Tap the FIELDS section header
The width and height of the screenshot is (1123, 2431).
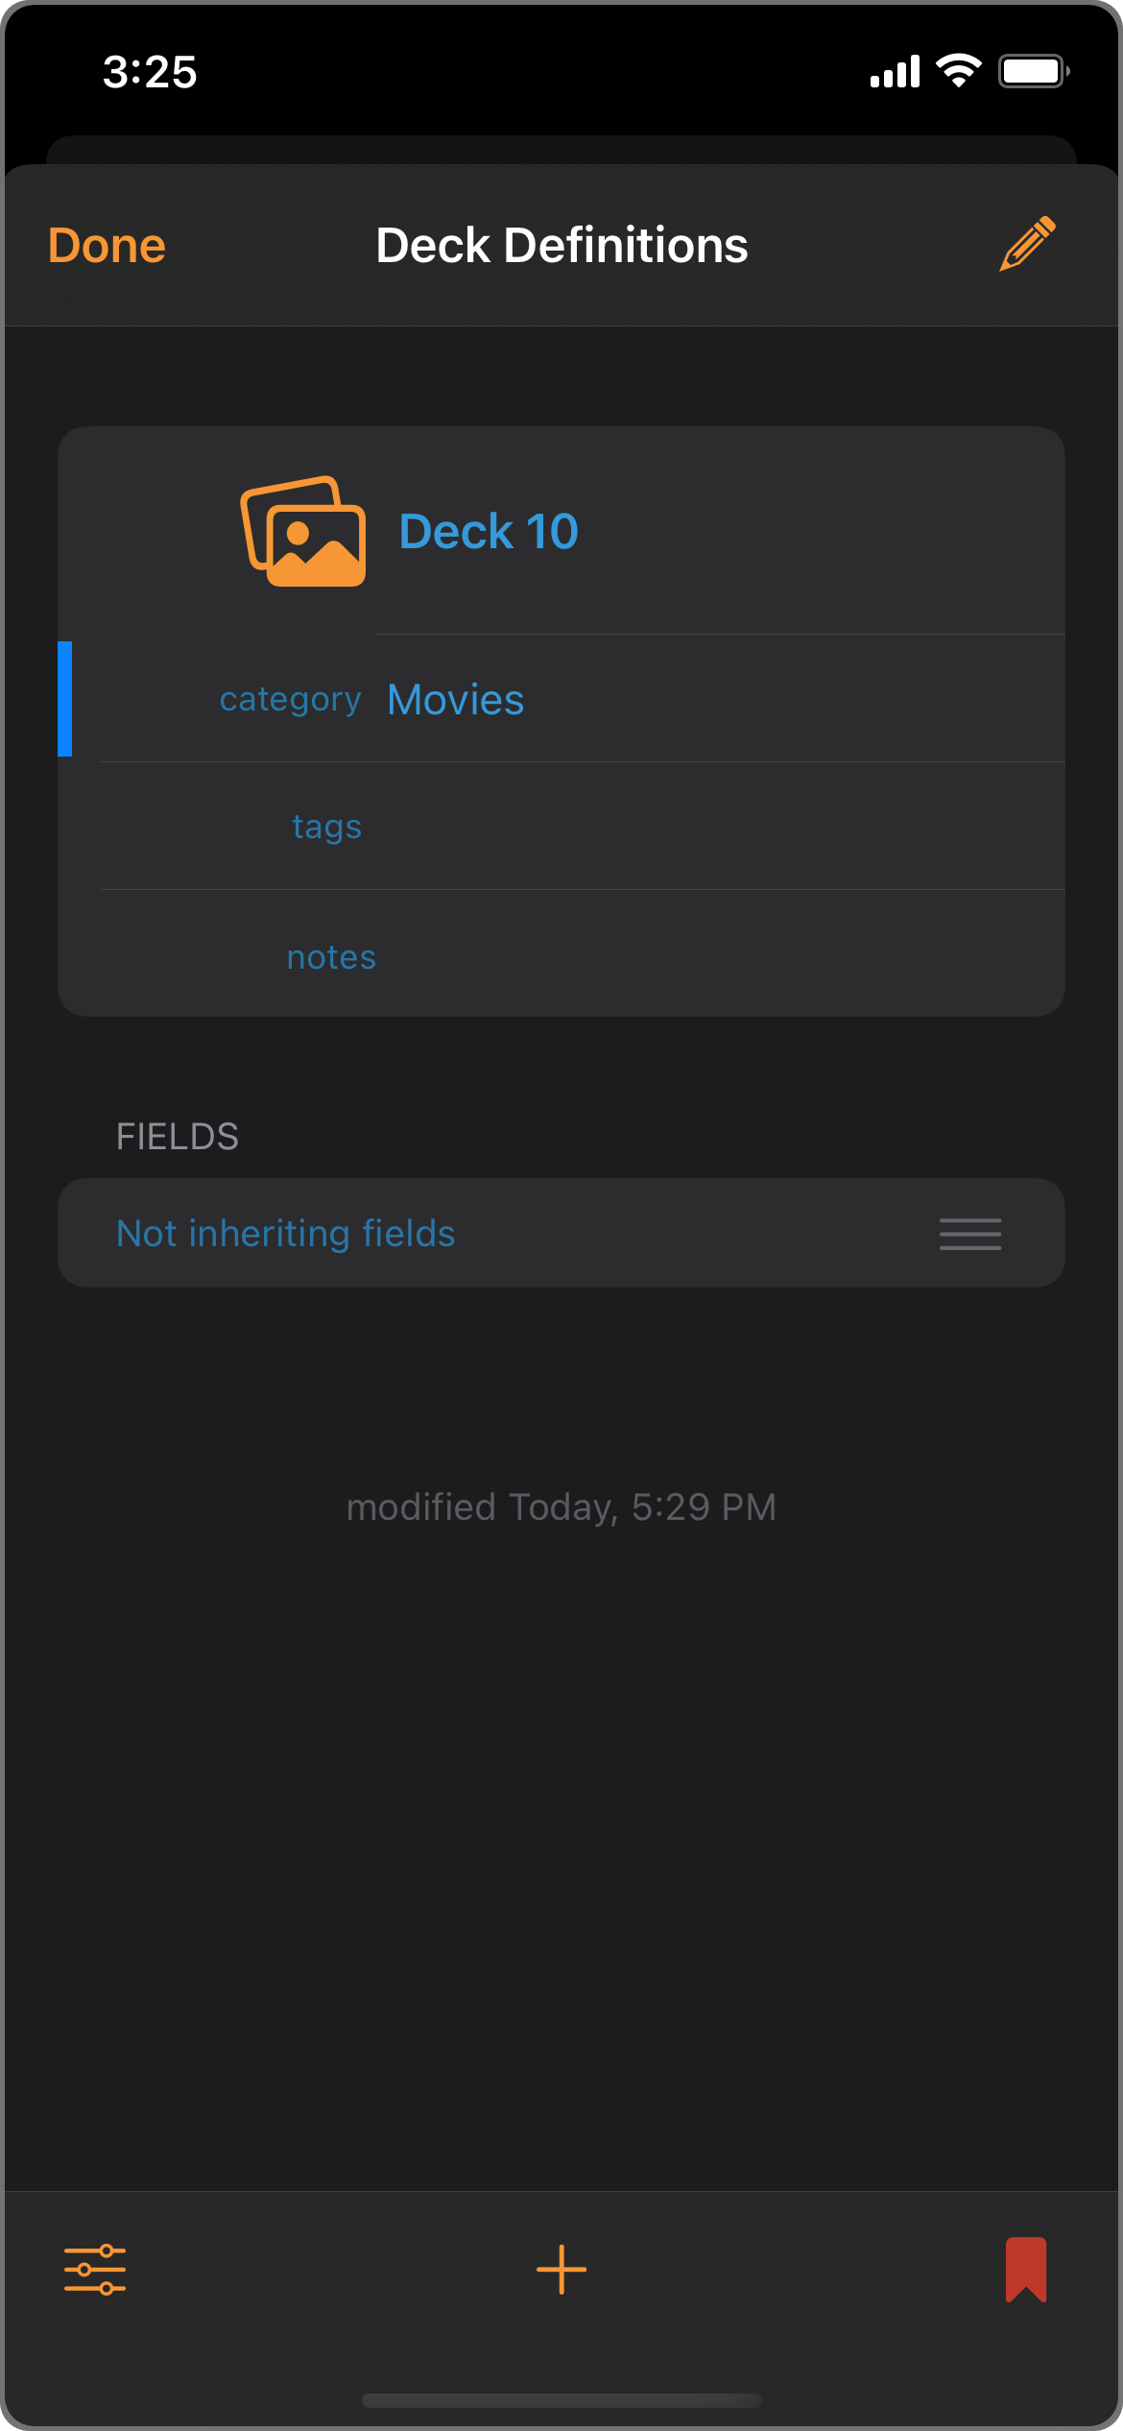[178, 1137]
